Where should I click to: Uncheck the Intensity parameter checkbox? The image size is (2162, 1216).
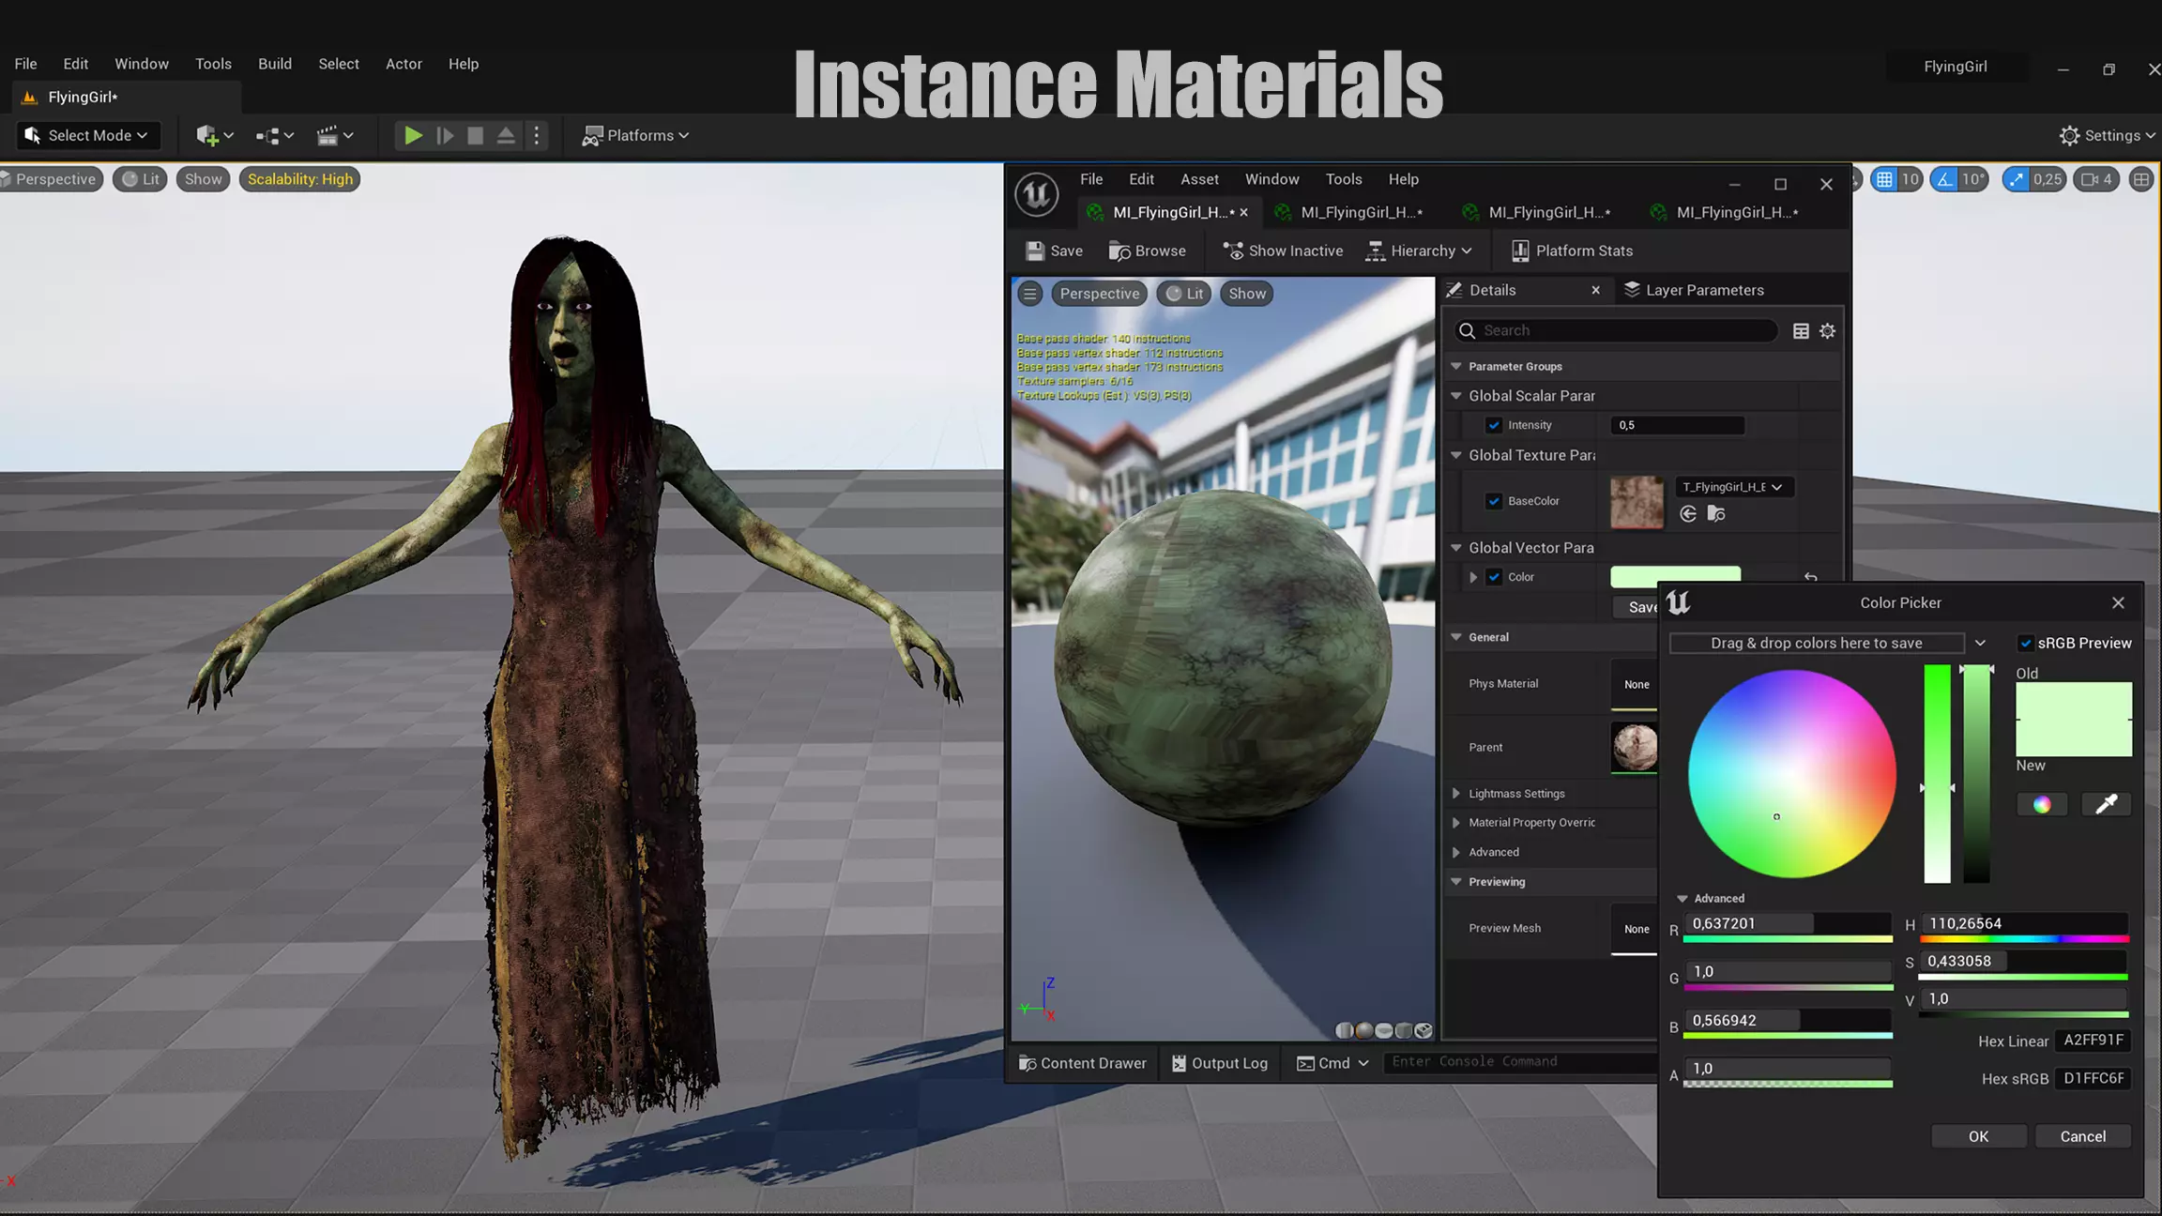tap(1494, 425)
